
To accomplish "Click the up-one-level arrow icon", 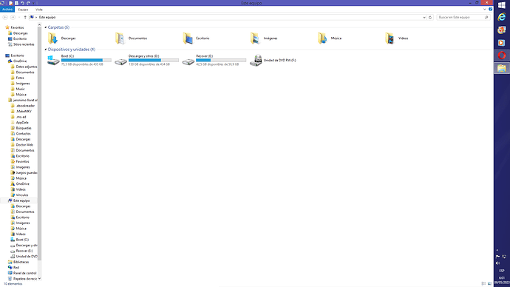I will (x=25, y=17).
